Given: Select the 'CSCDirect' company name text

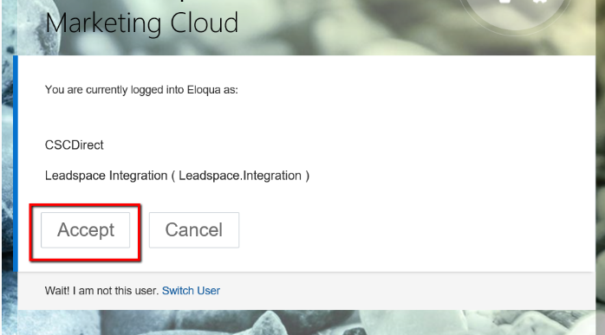Looking at the screenshot, I should pos(74,145).
